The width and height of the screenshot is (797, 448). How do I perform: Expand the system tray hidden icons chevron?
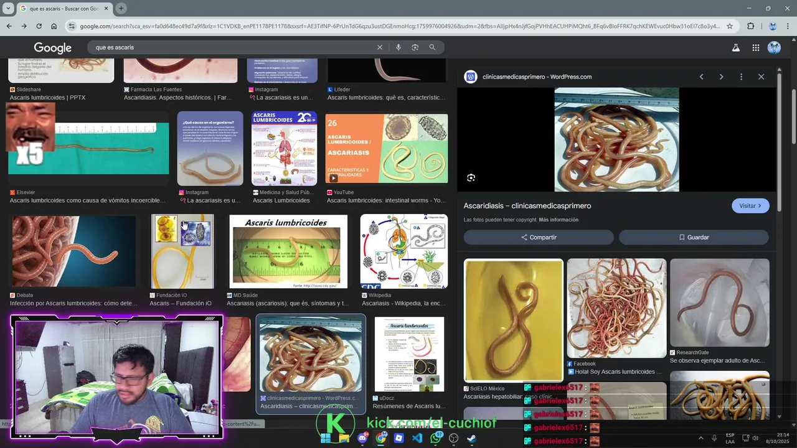click(x=700, y=438)
